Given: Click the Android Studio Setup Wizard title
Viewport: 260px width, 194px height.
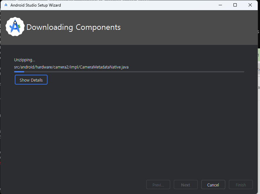Looking at the screenshot, I should pyautogui.click(x=36, y=5).
